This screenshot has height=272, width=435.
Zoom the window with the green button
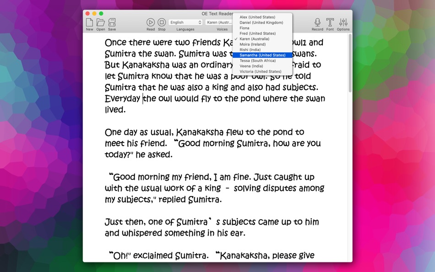[x=101, y=13]
